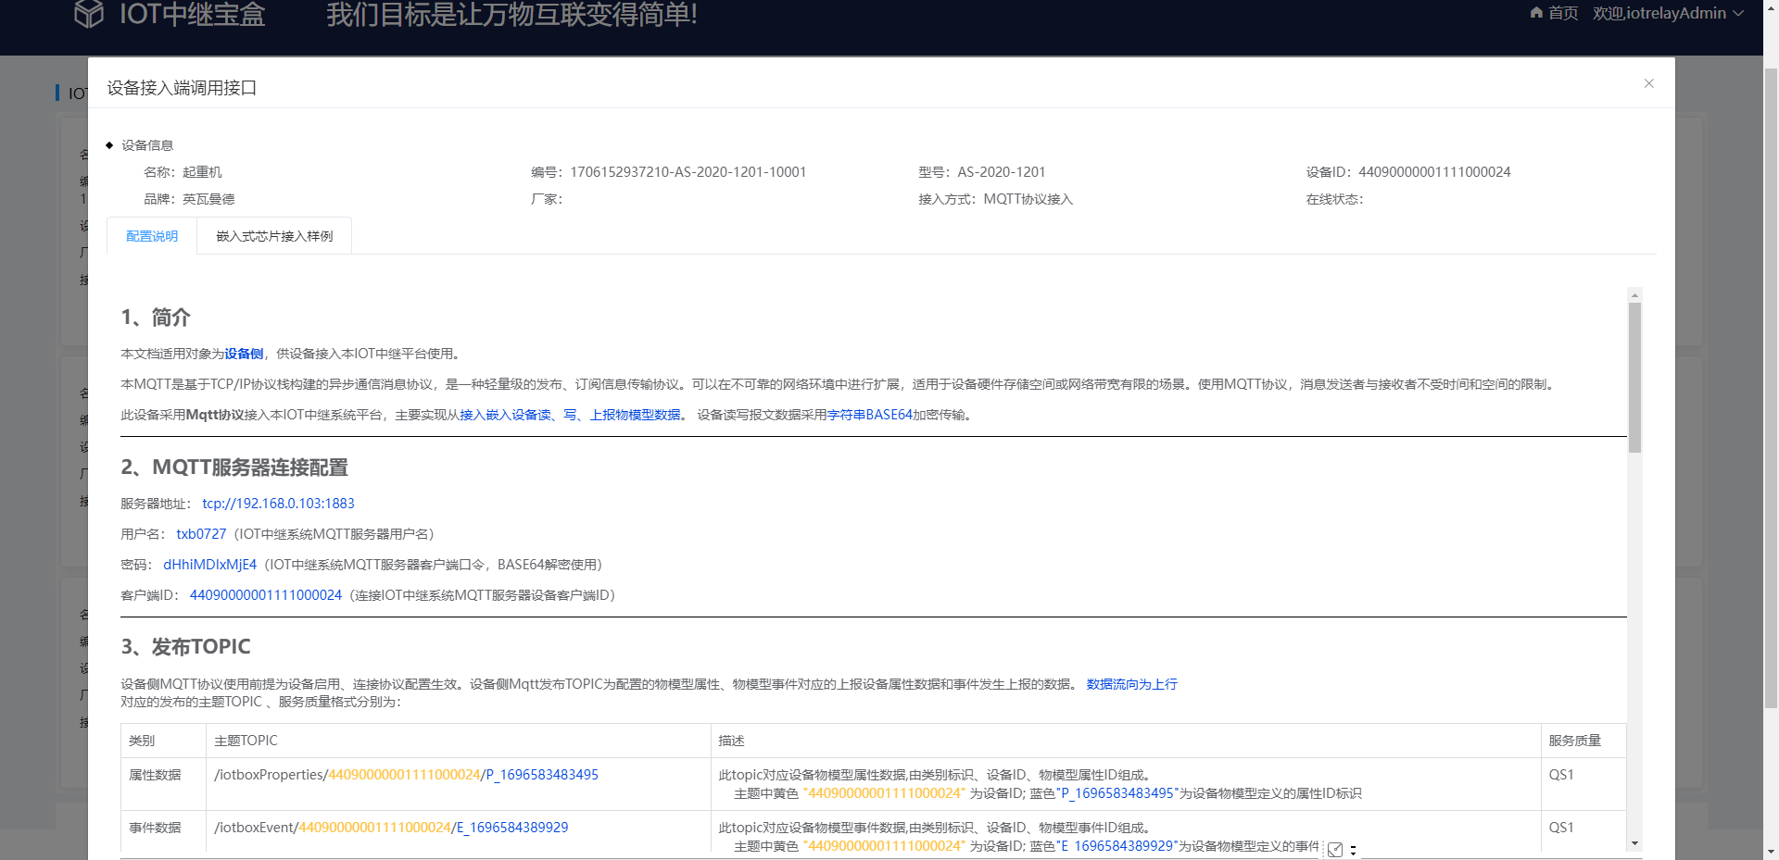
Task: Click the 数据流向为上行 link
Action: pos(1131,684)
